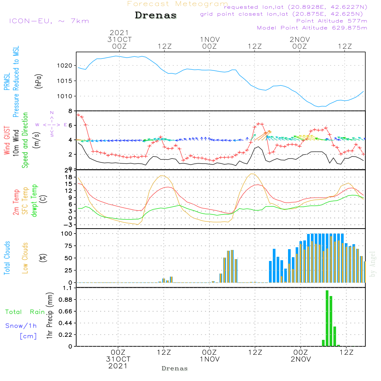Click the wind direction compass rose
The width and height of the screenshot is (381, 381).
pos(51,124)
